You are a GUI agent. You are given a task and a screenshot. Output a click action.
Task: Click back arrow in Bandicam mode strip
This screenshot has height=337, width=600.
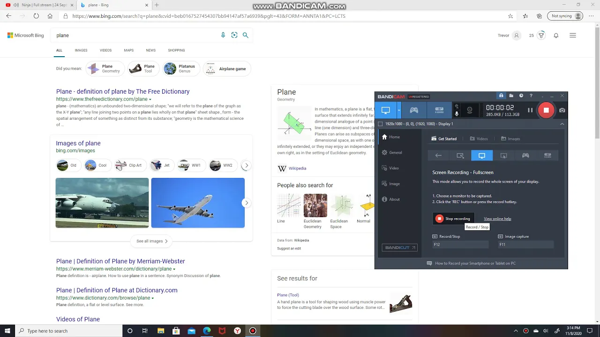coord(438,155)
